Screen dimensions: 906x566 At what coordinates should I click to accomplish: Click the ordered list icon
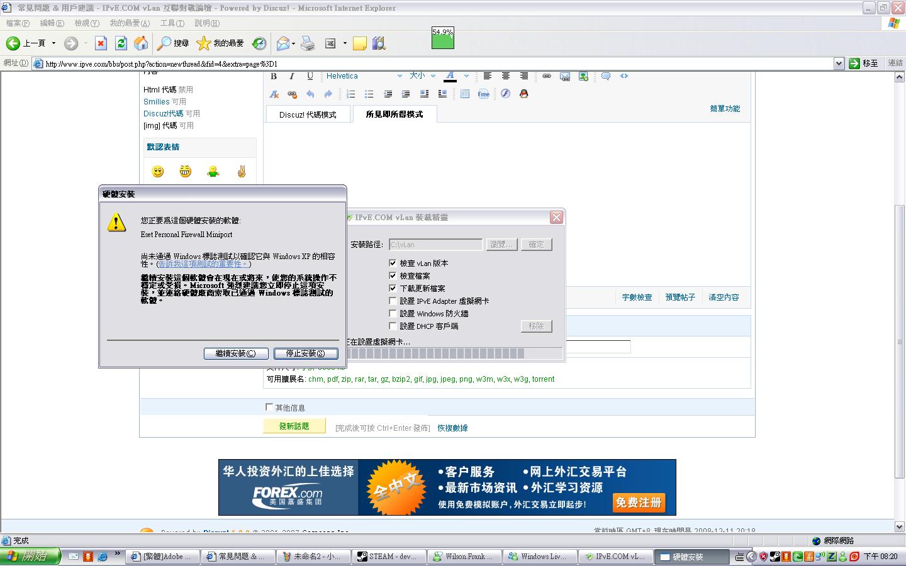(351, 94)
